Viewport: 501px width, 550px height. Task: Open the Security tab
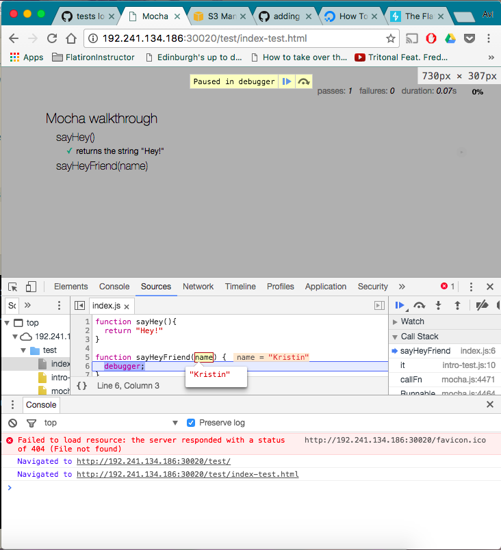(x=372, y=287)
